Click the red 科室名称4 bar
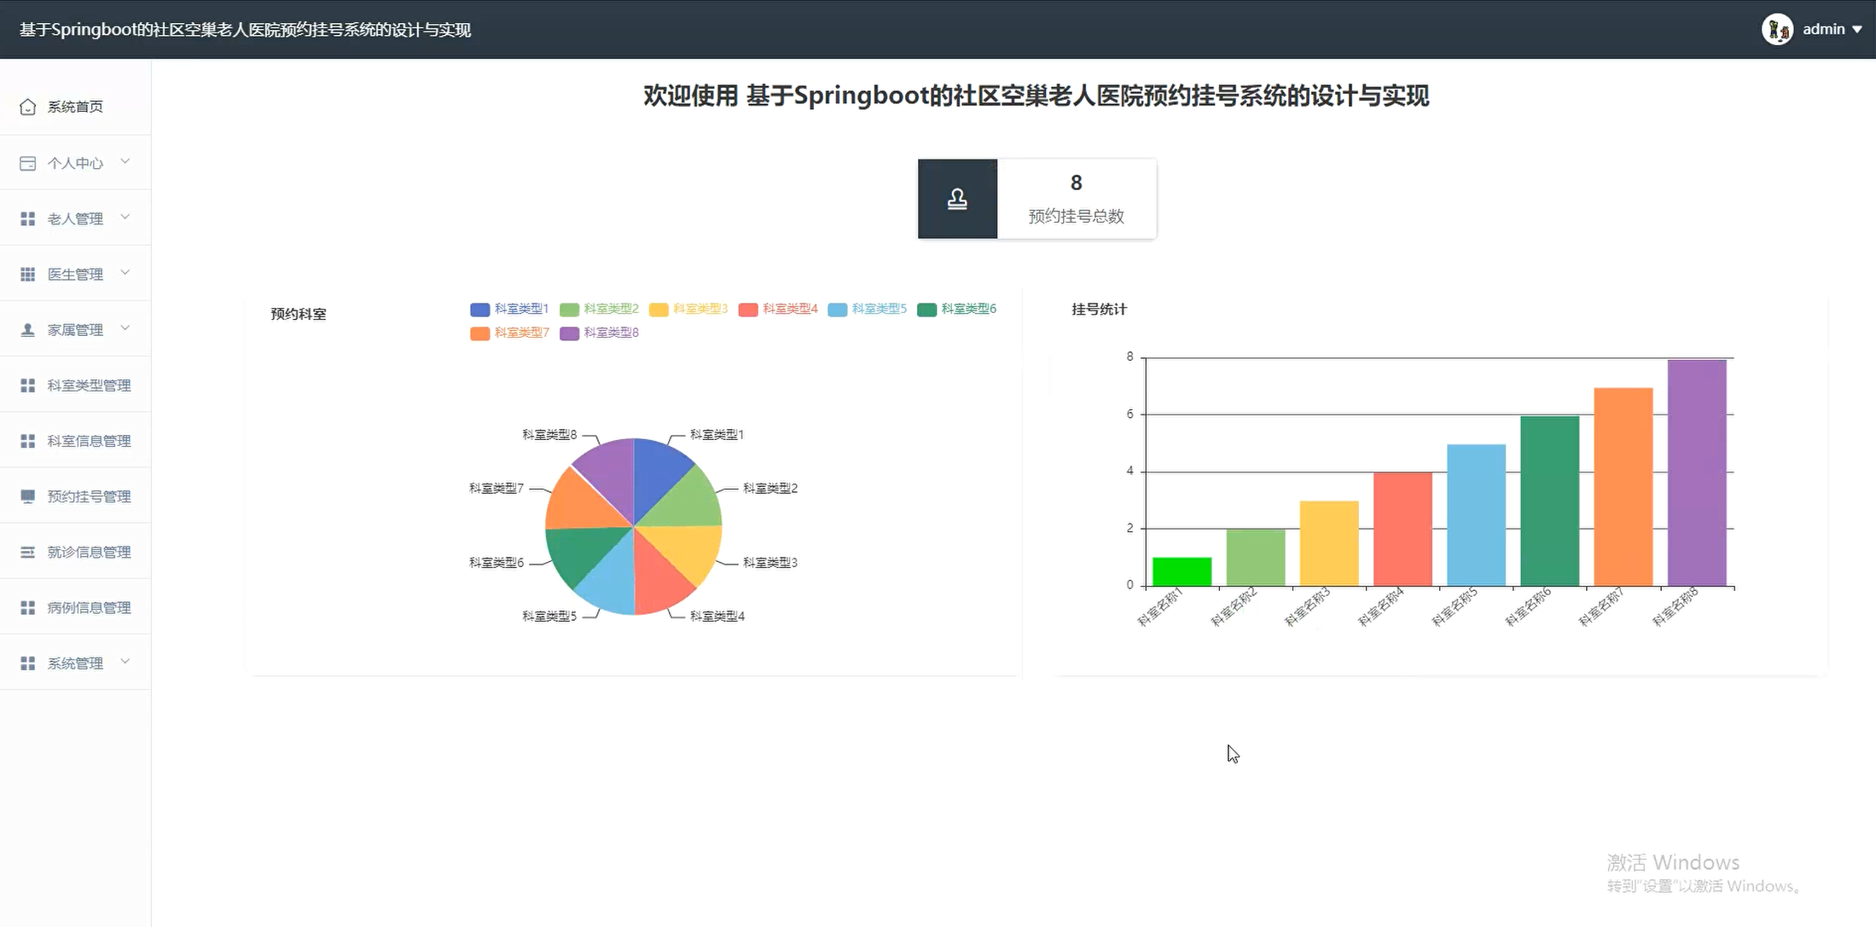1876x927 pixels. click(1403, 529)
